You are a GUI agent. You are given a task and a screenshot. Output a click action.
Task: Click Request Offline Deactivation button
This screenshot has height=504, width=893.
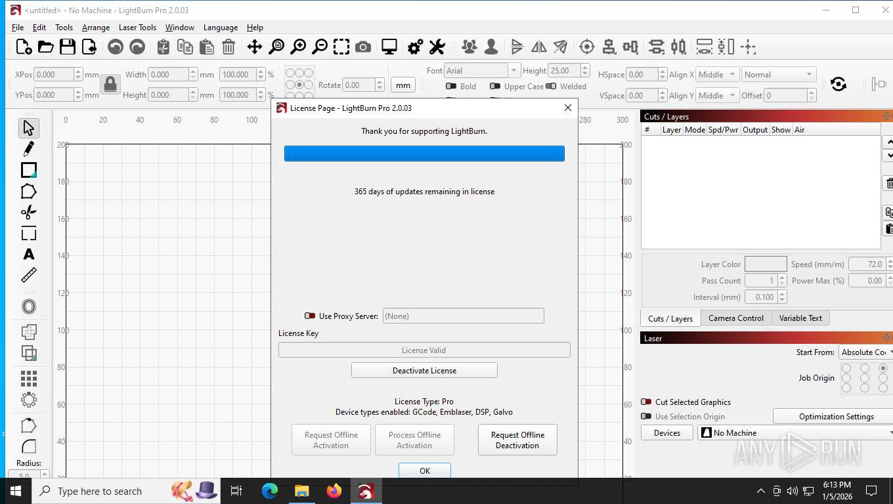tap(517, 440)
